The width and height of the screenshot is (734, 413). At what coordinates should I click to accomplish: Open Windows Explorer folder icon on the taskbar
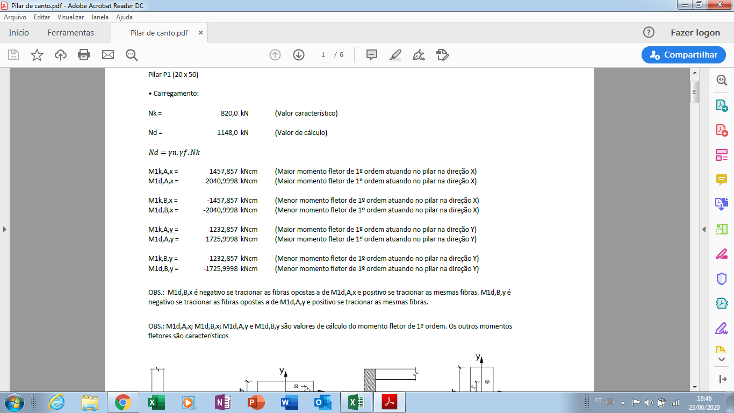point(89,402)
